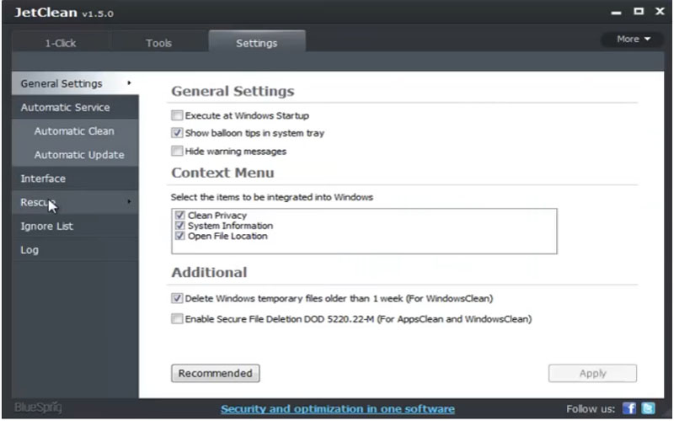The width and height of the screenshot is (674, 421).
Task: Open the Twitter follow icon
Action: pos(648,408)
